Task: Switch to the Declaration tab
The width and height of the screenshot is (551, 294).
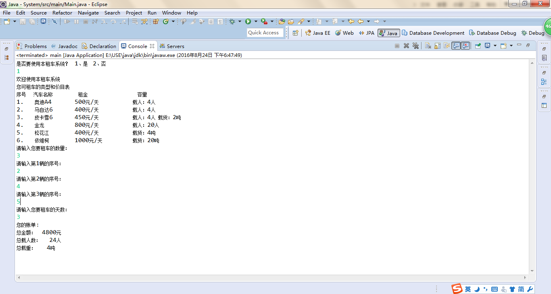Action: tap(99, 46)
